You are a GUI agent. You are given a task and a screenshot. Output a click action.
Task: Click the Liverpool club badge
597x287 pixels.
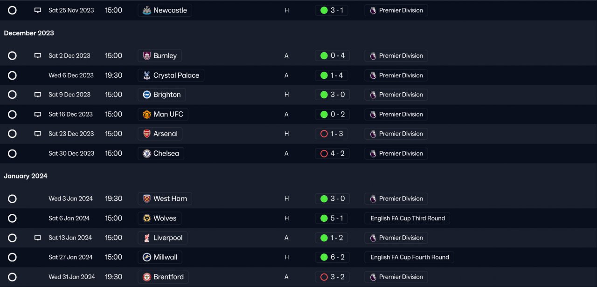click(x=147, y=238)
